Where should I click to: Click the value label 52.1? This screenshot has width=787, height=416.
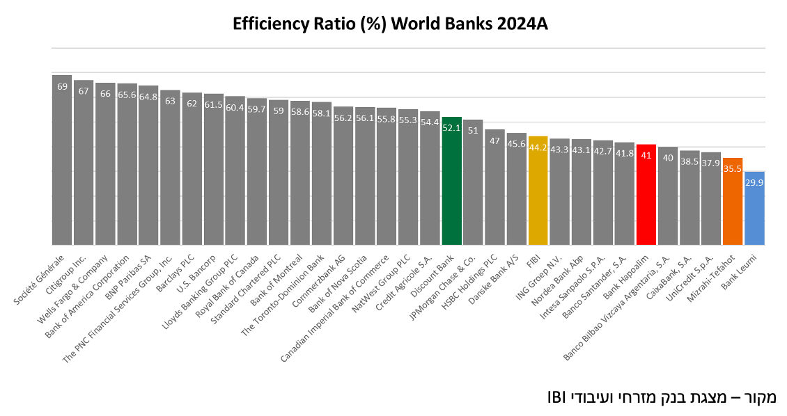pos(451,128)
